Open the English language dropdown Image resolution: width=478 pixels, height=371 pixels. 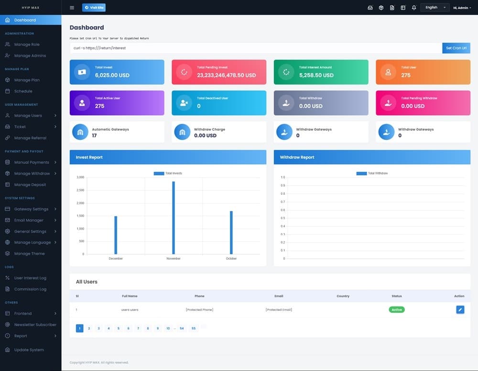click(435, 8)
